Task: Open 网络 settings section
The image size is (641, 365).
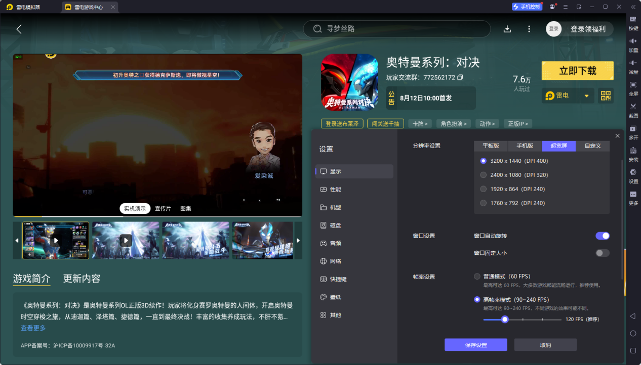Action: point(354,261)
